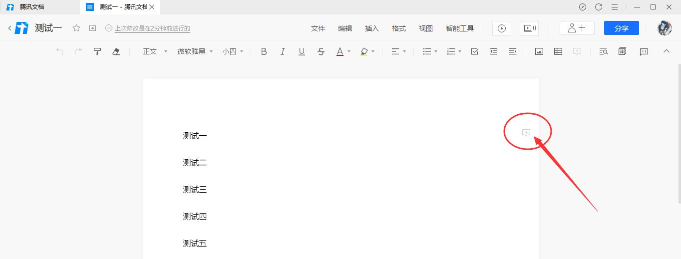Apply the yellow highlight color

point(364,51)
